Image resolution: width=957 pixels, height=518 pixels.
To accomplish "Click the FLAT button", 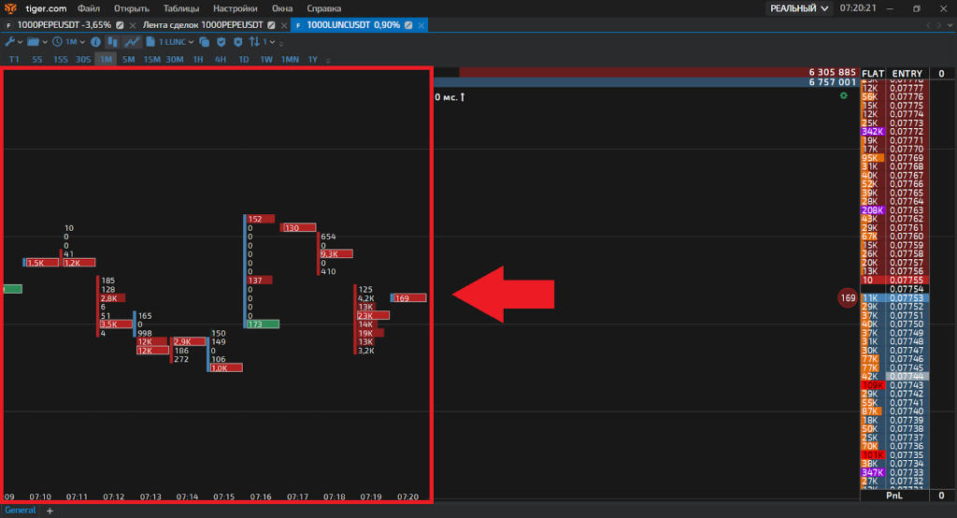I will (x=872, y=73).
